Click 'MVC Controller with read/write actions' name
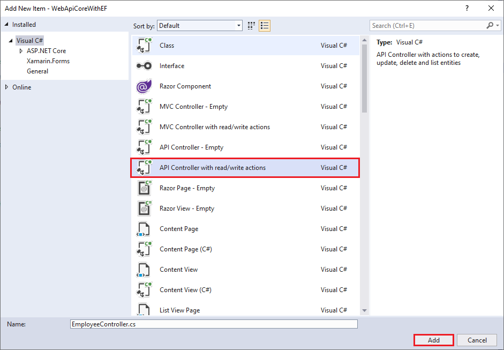This screenshot has height=350, width=504. 215,126
